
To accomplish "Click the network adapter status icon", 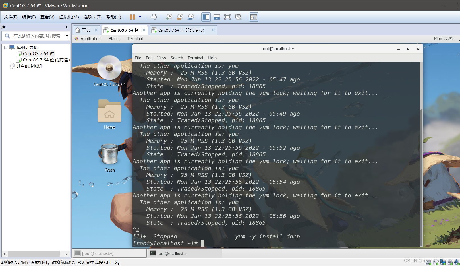I will [x=443, y=263].
